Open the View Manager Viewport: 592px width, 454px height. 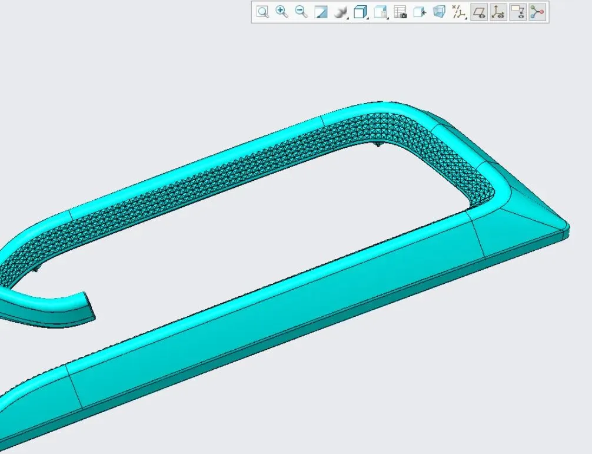[x=400, y=12]
